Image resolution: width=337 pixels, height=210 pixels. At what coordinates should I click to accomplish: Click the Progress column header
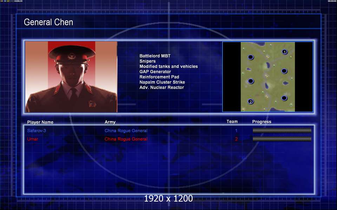point(262,122)
